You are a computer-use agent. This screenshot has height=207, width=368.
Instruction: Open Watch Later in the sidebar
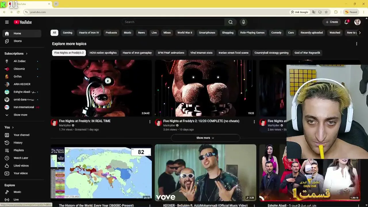(x=22, y=158)
